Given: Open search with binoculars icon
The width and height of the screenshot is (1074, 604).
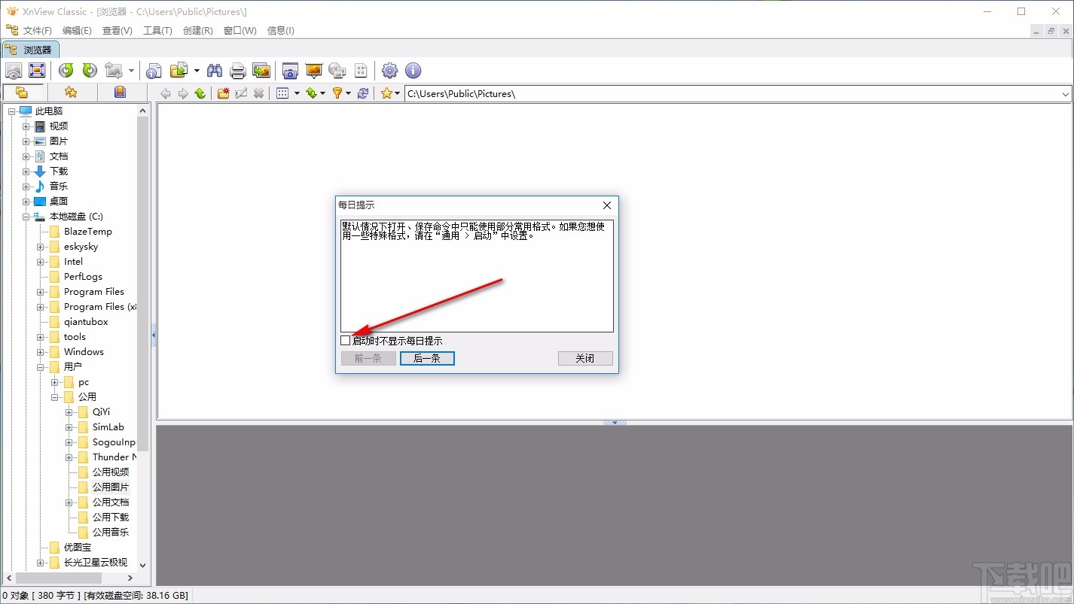Looking at the screenshot, I should coord(215,71).
